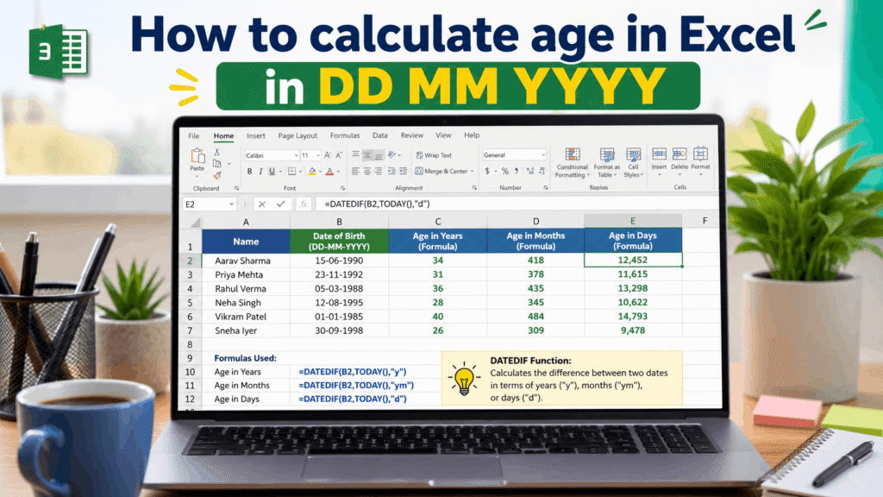Click the Percent Style icon
The image size is (883, 497).
[x=505, y=171]
